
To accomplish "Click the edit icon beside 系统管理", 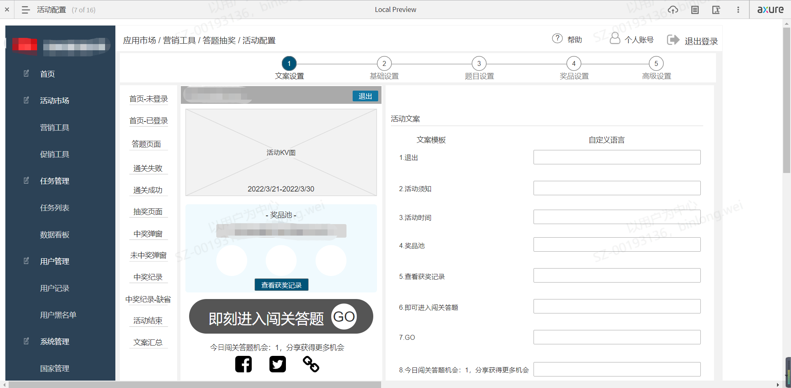I will tap(26, 341).
